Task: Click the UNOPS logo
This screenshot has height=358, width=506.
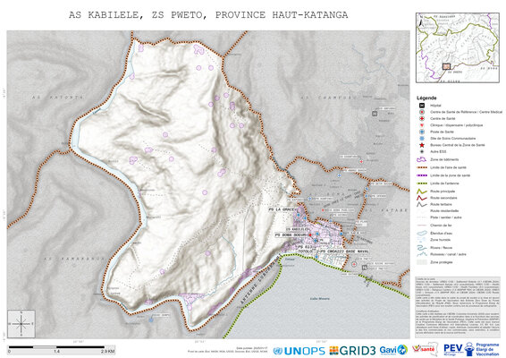Action: [x=299, y=351]
